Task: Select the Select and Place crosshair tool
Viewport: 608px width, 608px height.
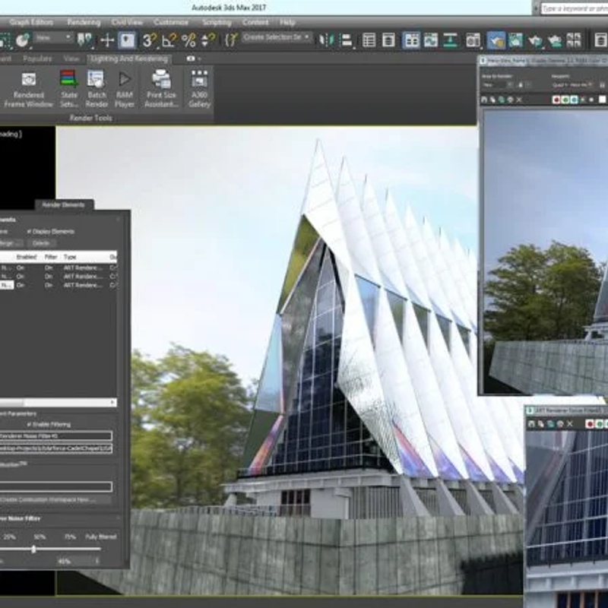Action: (107, 40)
